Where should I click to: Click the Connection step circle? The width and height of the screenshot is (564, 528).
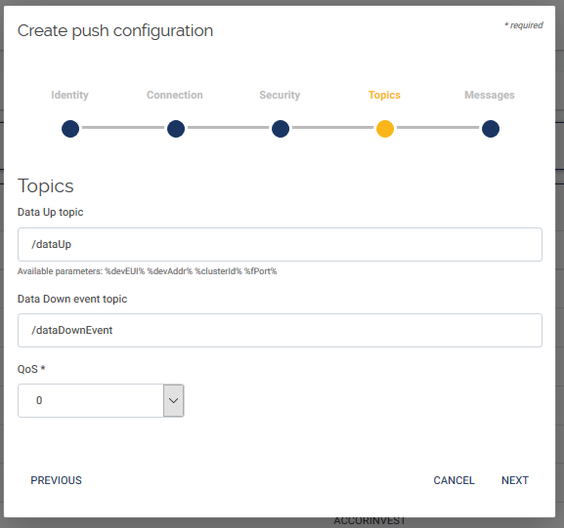[176, 129]
